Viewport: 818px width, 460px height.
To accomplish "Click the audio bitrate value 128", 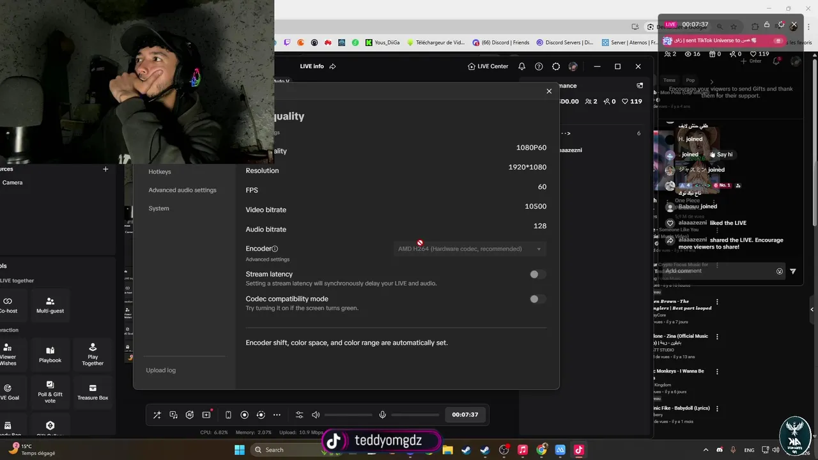I will pyautogui.click(x=540, y=226).
